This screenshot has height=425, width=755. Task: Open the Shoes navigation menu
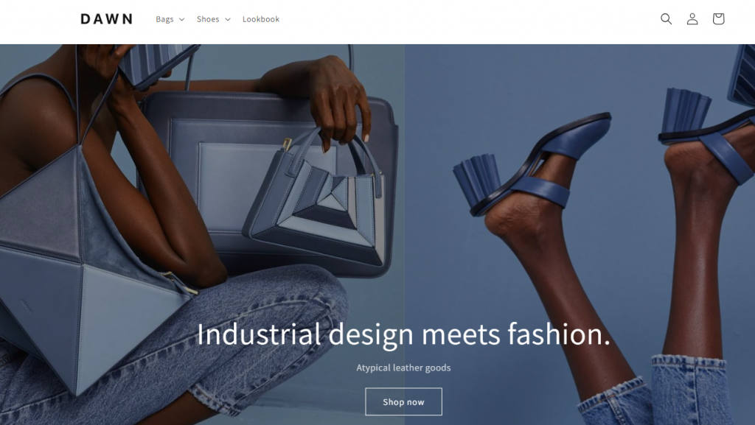pos(213,19)
